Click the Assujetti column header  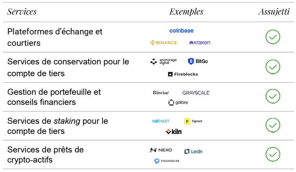click(x=274, y=12)
